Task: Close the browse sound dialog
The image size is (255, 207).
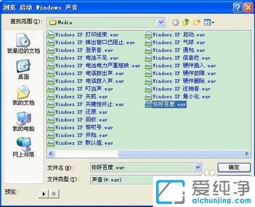Action: (248, 8)
